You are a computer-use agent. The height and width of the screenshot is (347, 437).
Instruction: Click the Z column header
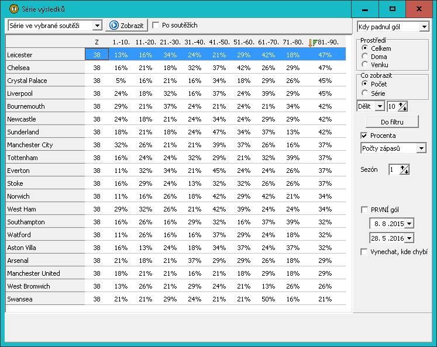(x=97, y=42)
